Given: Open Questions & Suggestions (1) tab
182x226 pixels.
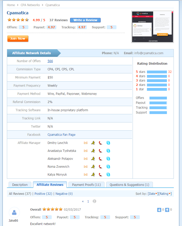Looking at the screenshot, I should coord(130,185).
